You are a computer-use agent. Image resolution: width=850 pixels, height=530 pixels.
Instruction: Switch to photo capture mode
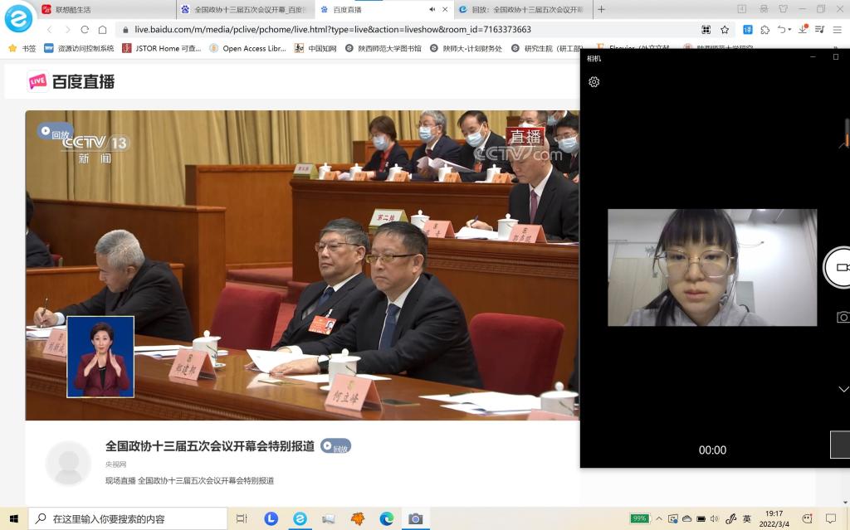(842, 317)
